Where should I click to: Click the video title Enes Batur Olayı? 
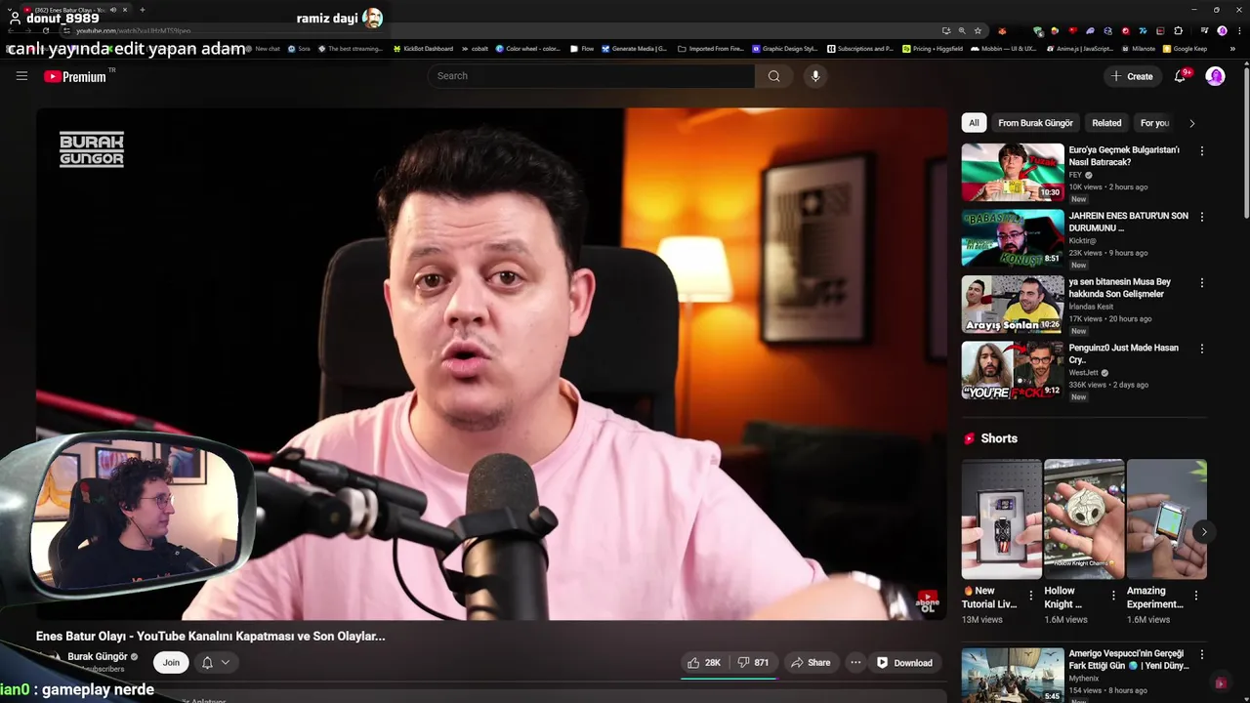pos(211,636)
